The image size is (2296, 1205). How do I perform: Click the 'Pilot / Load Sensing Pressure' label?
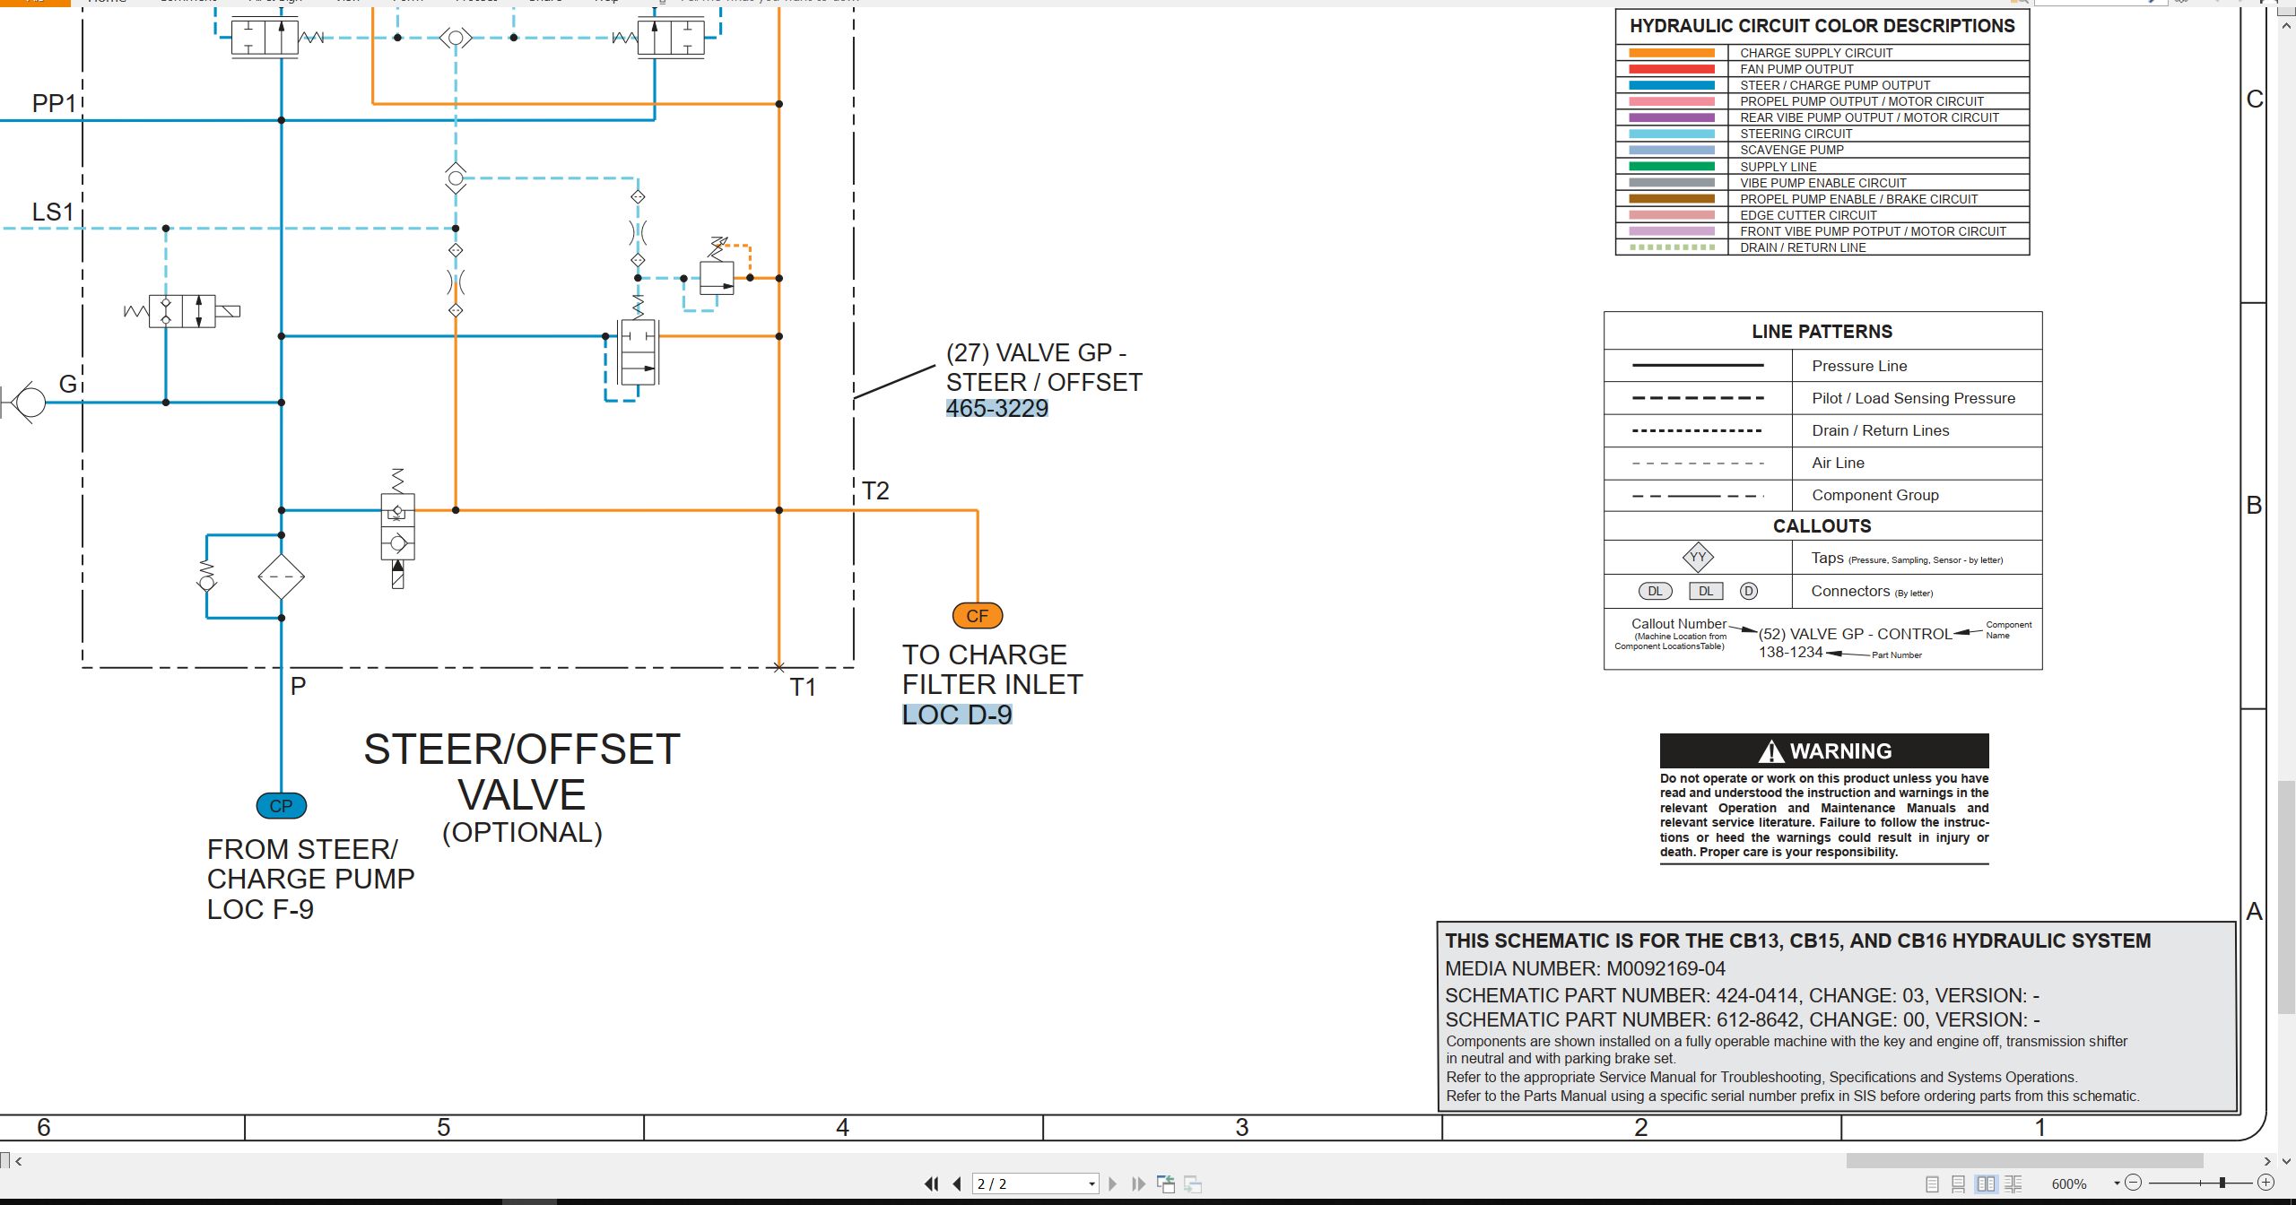1913,398
